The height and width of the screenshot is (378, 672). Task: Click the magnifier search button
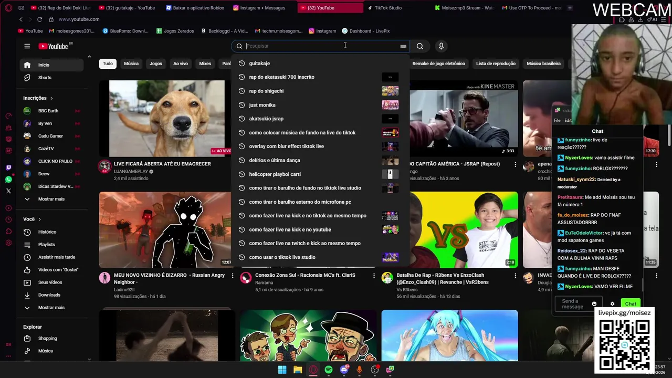coord(420,46)
